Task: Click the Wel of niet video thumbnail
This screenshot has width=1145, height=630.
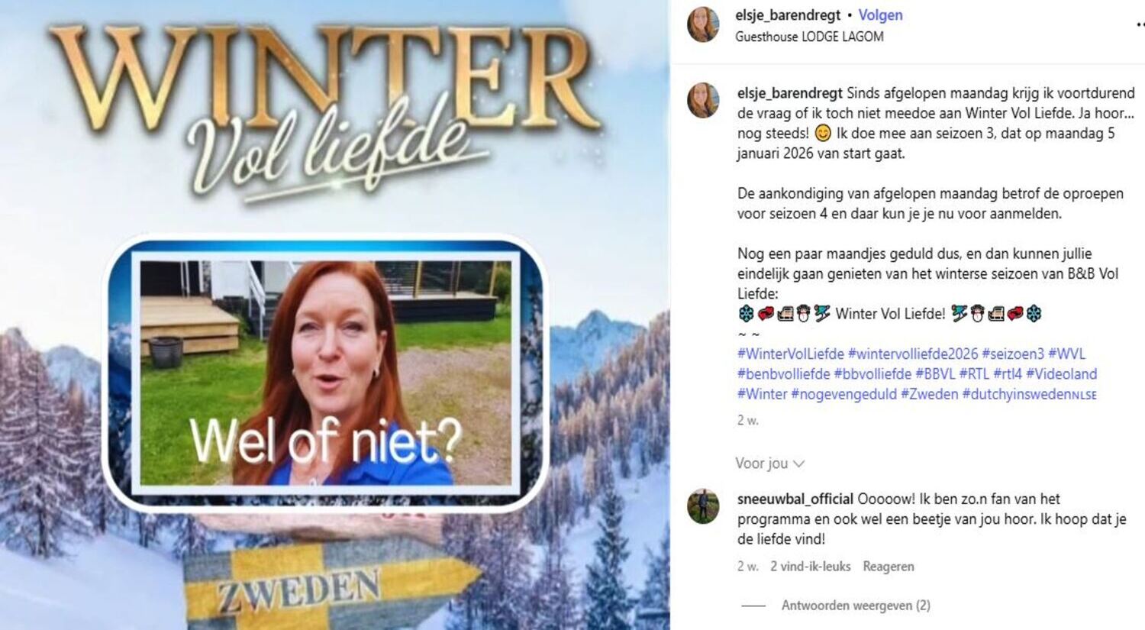Action: 326,373
